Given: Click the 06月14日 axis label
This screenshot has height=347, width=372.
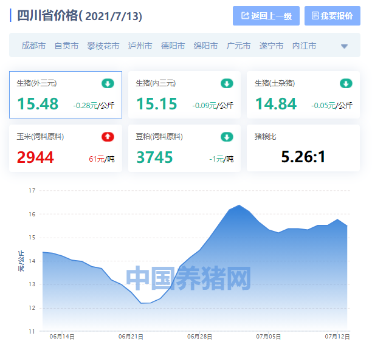Looking at the screenshot, I should click(x=62, y=337).
